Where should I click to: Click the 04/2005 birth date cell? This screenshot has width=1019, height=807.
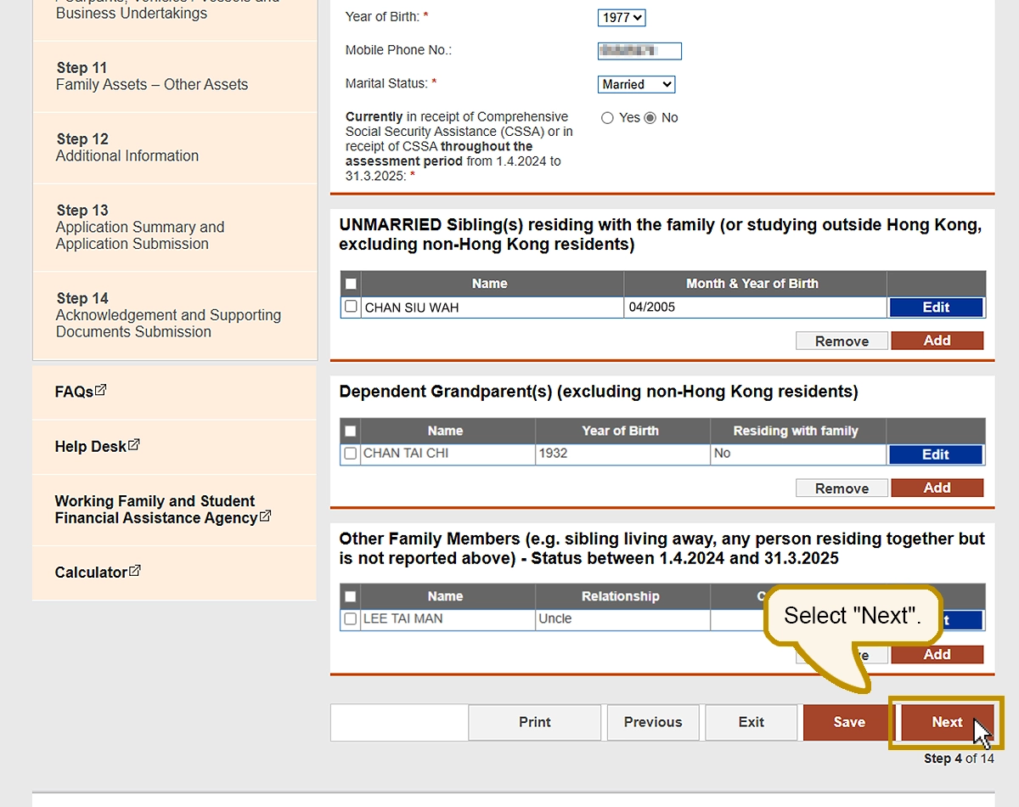(x=755, y=308)
